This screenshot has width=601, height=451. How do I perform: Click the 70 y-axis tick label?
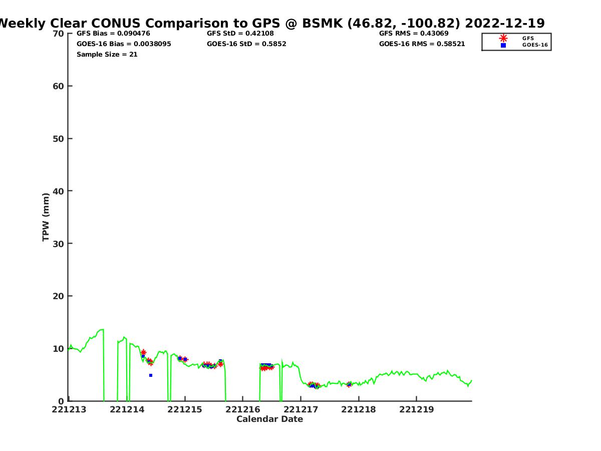[58, 34]
